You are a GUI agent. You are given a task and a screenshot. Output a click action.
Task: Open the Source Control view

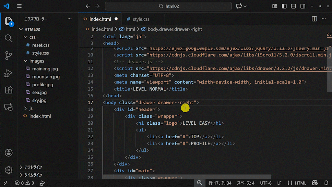tap(8, 56)
